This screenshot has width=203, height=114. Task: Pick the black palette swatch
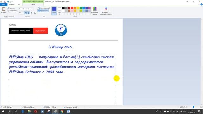click(x=63, y=8)
